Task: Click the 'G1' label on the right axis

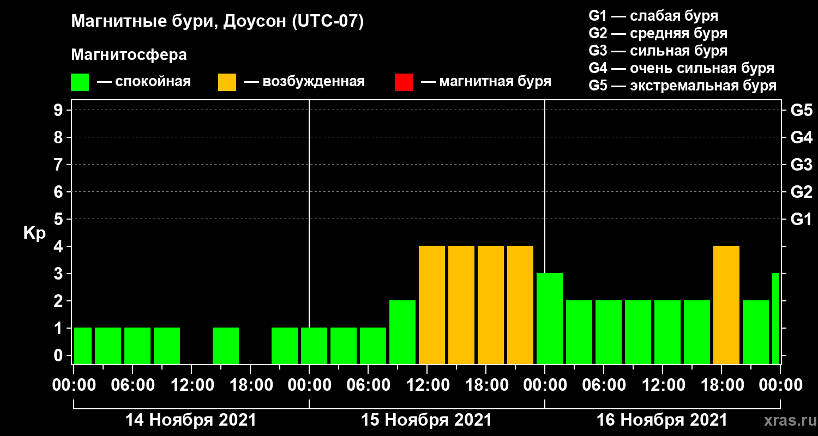Action: click(x=801, y=220)
